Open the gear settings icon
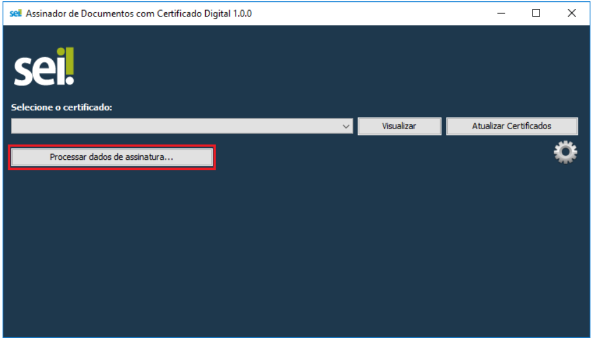This screenshot has width=593, height=338. [x=565, y=153]
